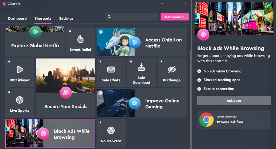Image resolution: width=276 pixels, height=149 pixels.
Task: Click the Spirited Away Ghibli thumbnail
Action: click(x=116, y=42)
